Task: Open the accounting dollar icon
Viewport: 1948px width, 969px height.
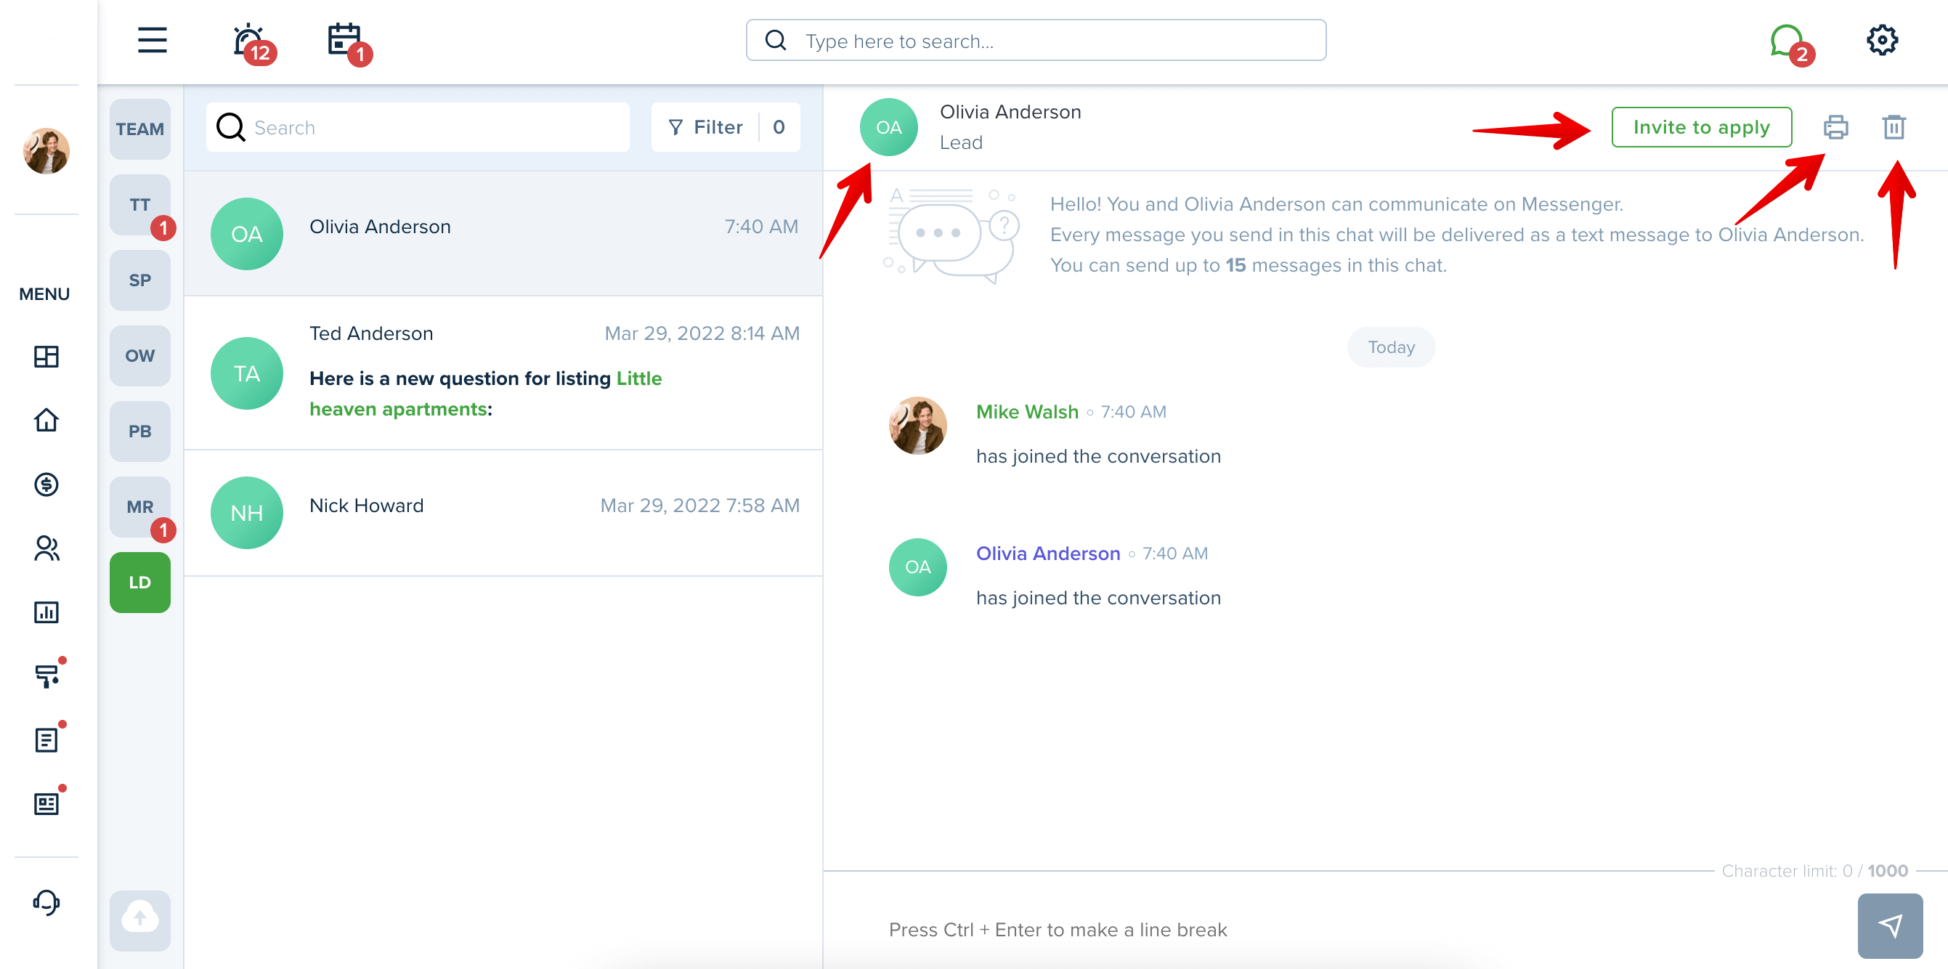Action: pos(46,484)
